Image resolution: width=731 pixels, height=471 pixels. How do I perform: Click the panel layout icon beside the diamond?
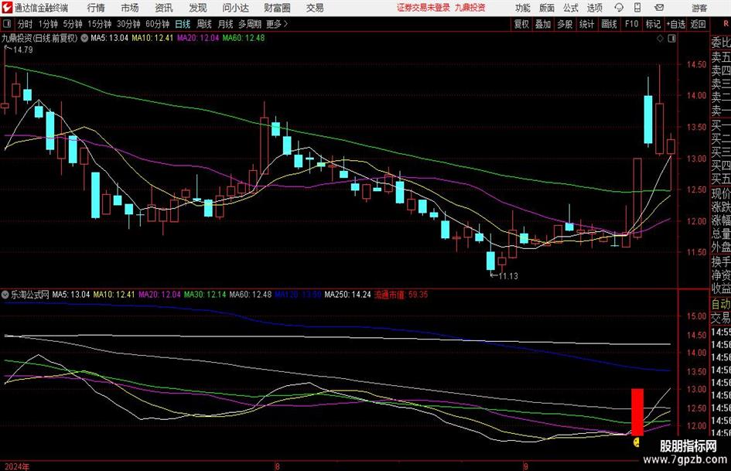coord(671,39)
